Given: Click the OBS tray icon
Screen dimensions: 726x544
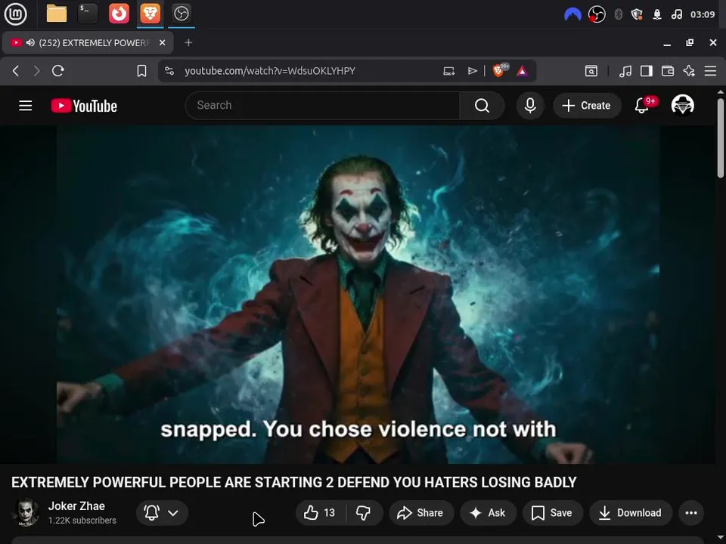Looking at the screenshot, I should pos(597,14).
